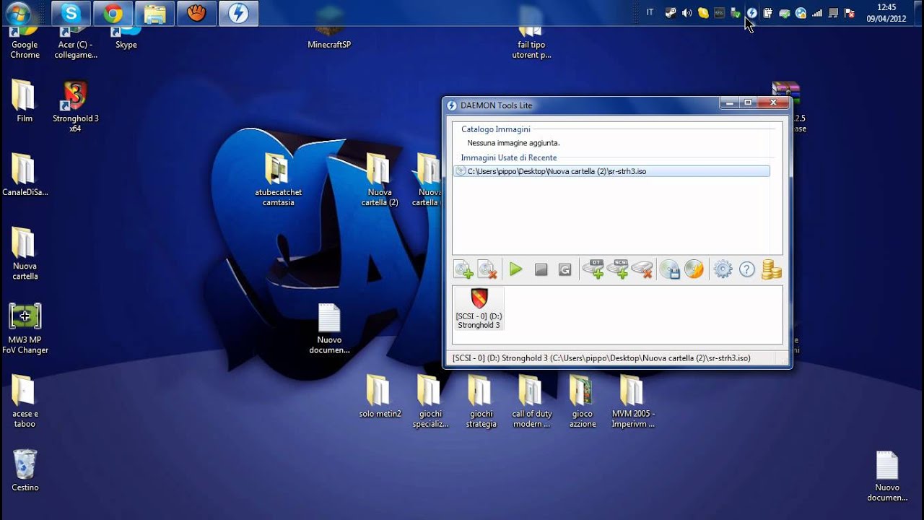The width and height of the screenshot is (924, 520).
Task: Click the Immagini Usate di Recente heading
Action: click(509, 157)
